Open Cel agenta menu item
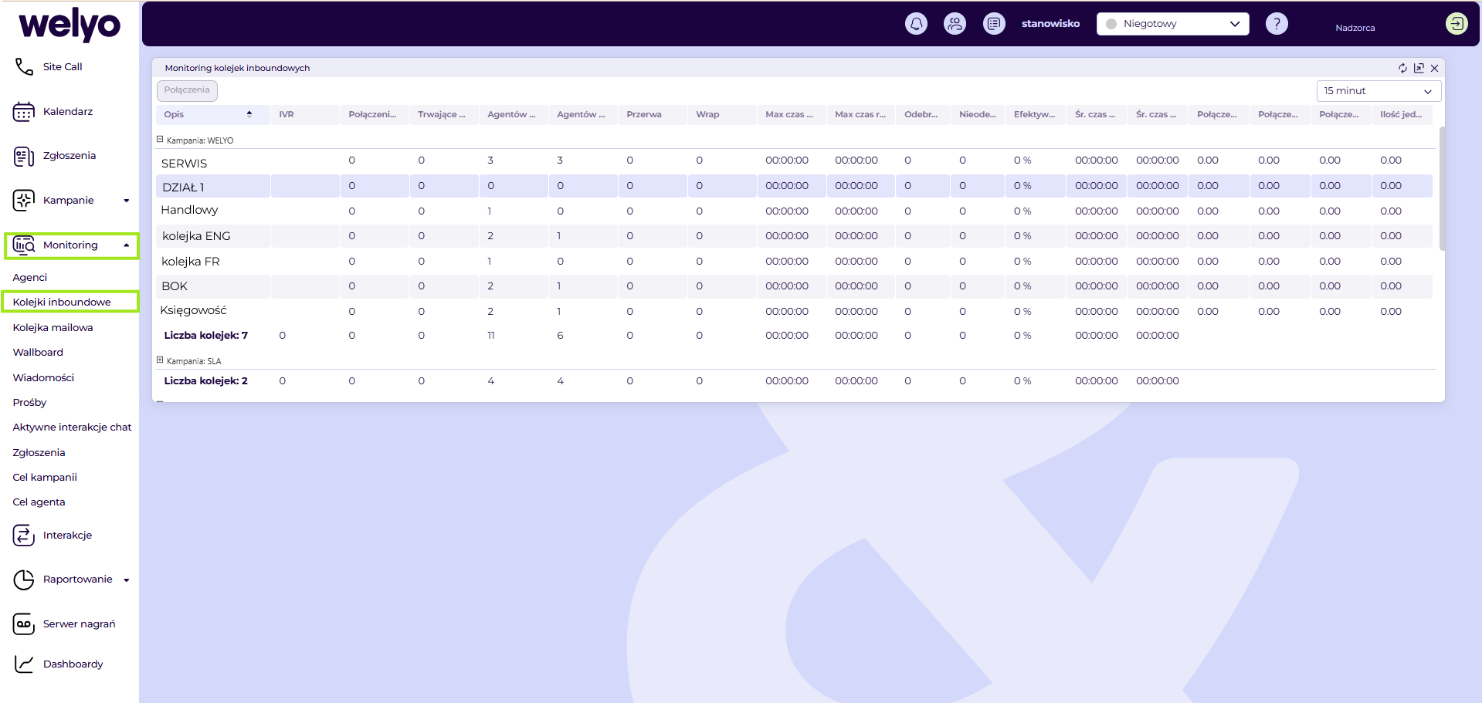This screenshot has height=703, width=1482. click(39, 502)
